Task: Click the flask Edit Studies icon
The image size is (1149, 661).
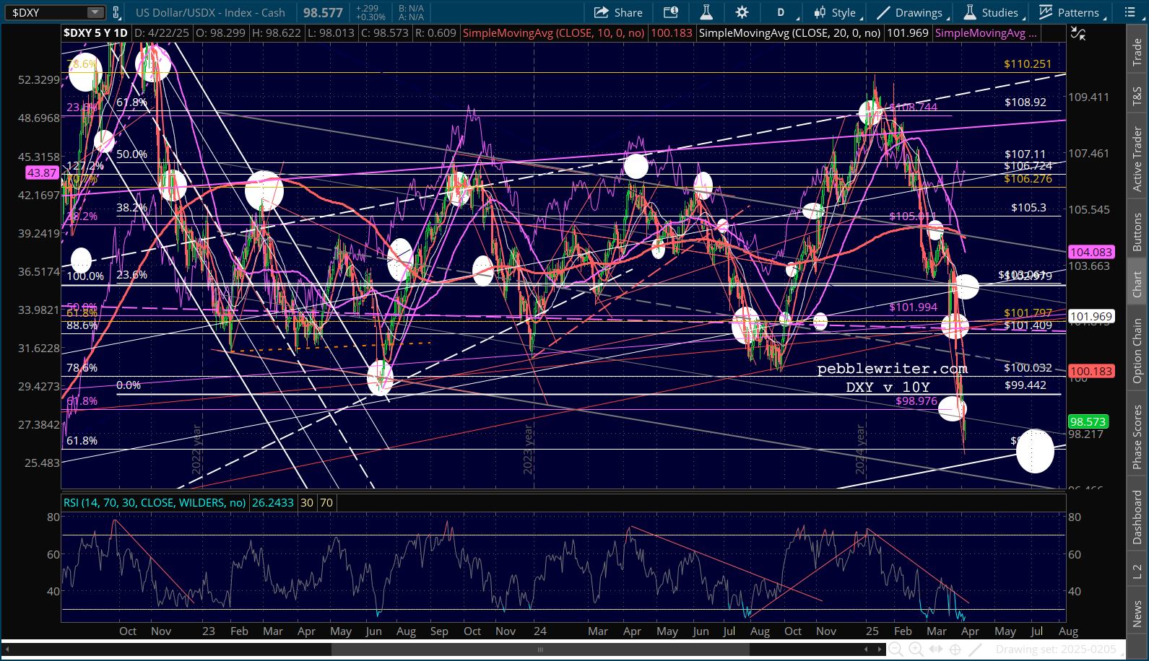Action: click(706, 12)
